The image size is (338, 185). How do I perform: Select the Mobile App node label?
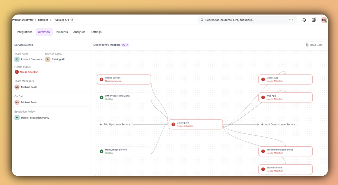tap(272, 78)
